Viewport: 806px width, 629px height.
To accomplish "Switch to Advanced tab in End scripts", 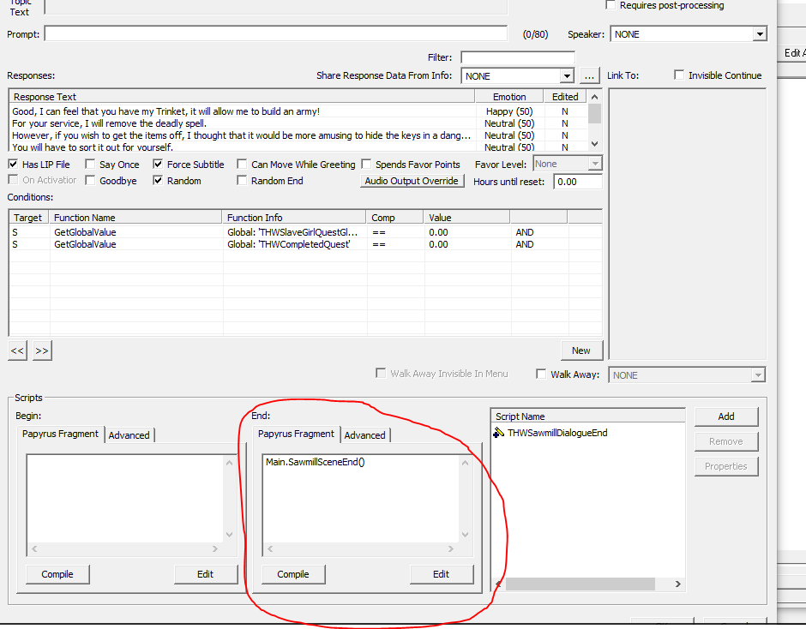I will (x=365, y=434).
